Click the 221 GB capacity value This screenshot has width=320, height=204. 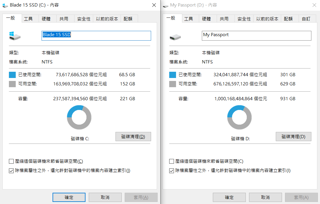click(x=128, y=99)
